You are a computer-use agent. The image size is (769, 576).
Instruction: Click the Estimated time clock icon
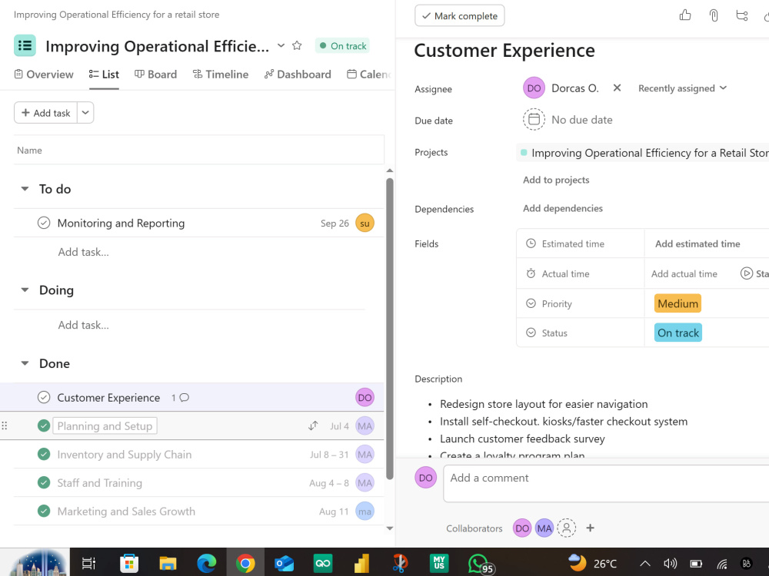pyautogui.click(x=531, y=243)
